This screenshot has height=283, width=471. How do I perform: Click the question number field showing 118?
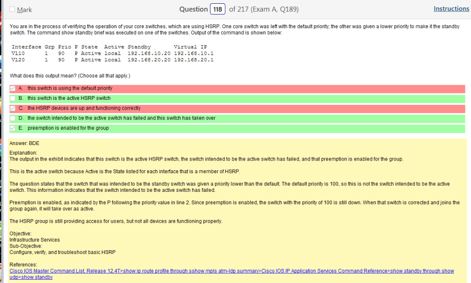point(218,9)
